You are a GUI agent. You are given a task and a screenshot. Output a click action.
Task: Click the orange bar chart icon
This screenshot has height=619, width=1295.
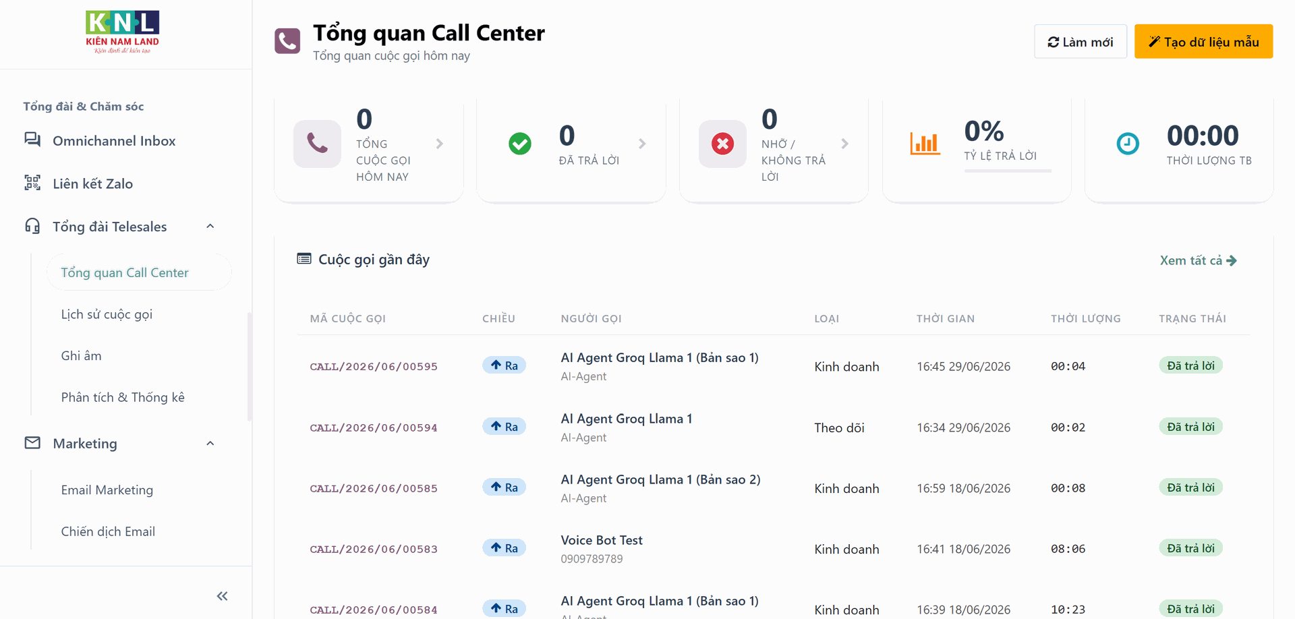pos(925,144)
